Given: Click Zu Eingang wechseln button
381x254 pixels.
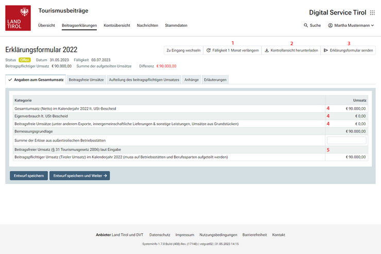Looking at the screenshot, I should point(183,50).
